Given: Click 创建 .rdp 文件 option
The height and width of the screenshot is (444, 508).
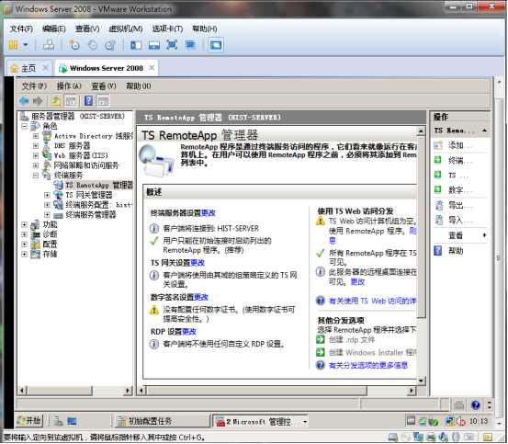Looking at the screenshot, I should coord(352,339).
